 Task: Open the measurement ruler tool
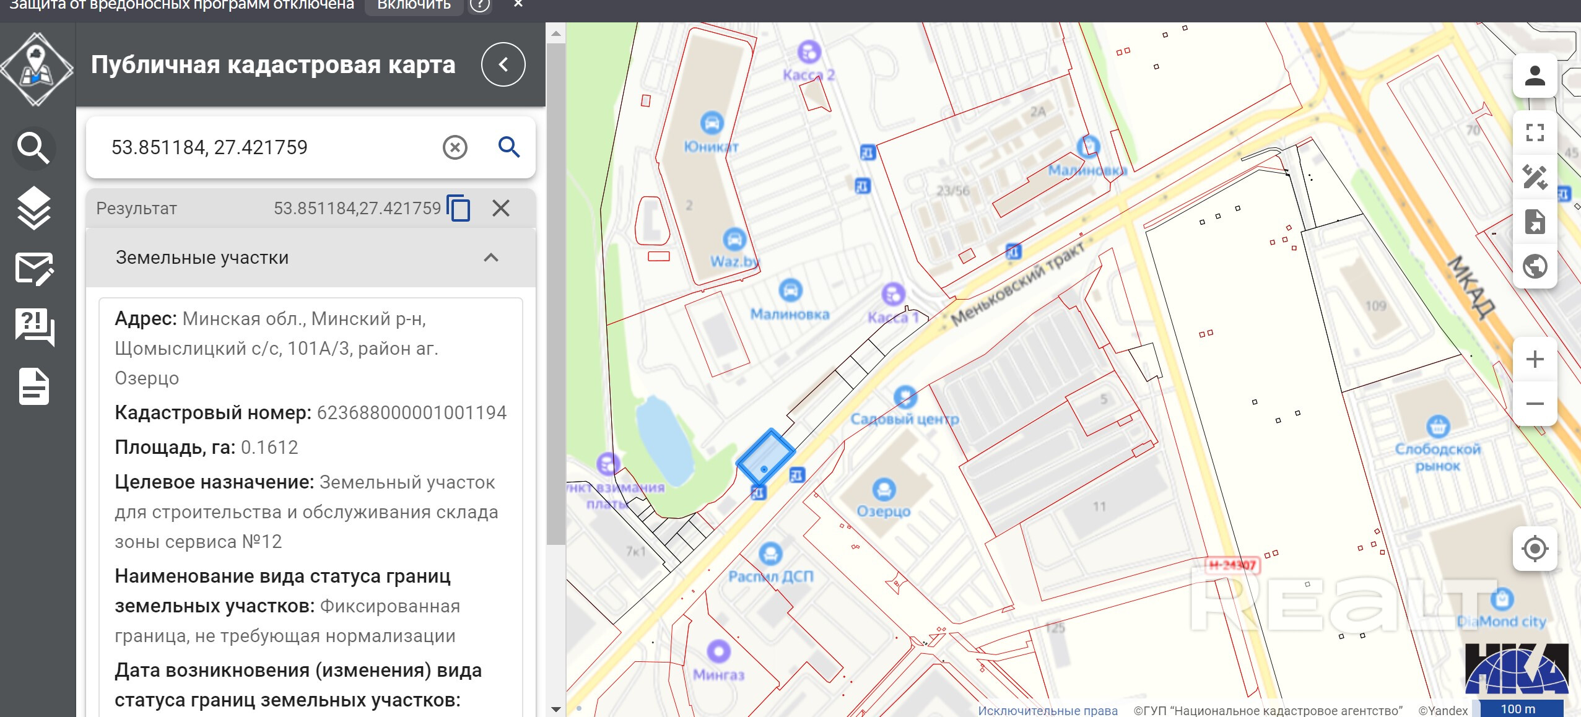click(1535, 177)
